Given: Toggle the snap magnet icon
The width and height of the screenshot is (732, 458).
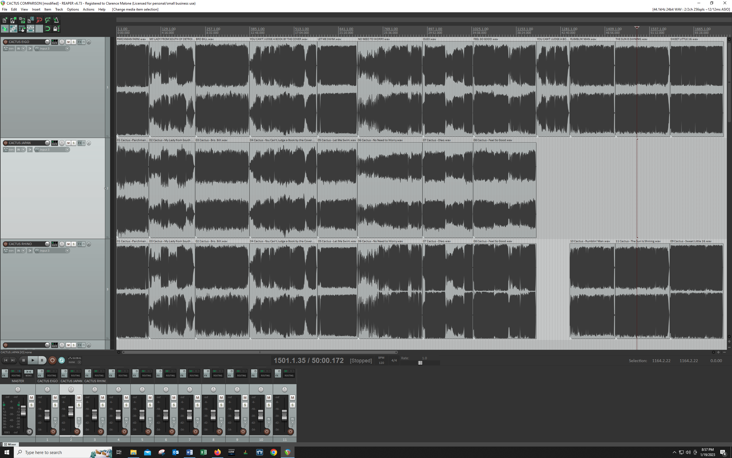Looking at the screenshot, I should tap(47, 29).
